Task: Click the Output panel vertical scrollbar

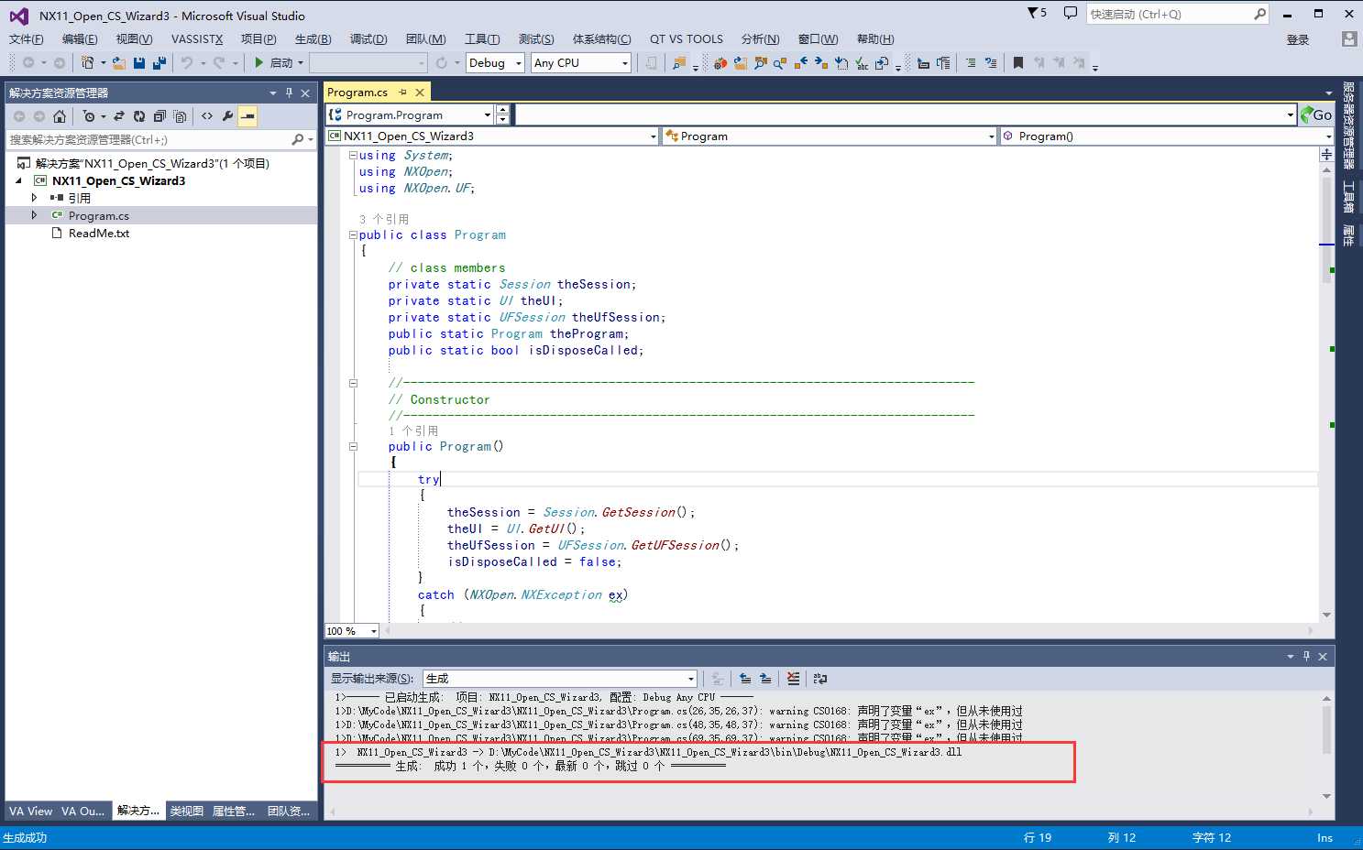Action: [x=1326, y=746]
